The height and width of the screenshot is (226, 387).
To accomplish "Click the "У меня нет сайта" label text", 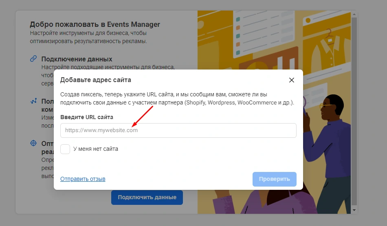I will [x=96, y=149].
